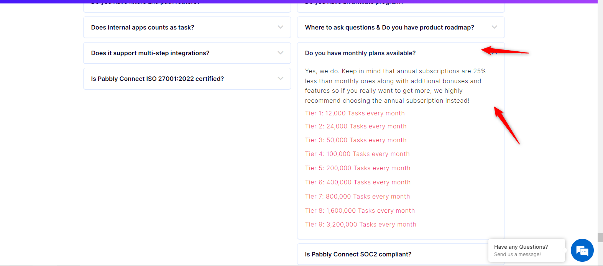Expand 'Does it support multi-step integrations?' chevron

coord(281,53)
